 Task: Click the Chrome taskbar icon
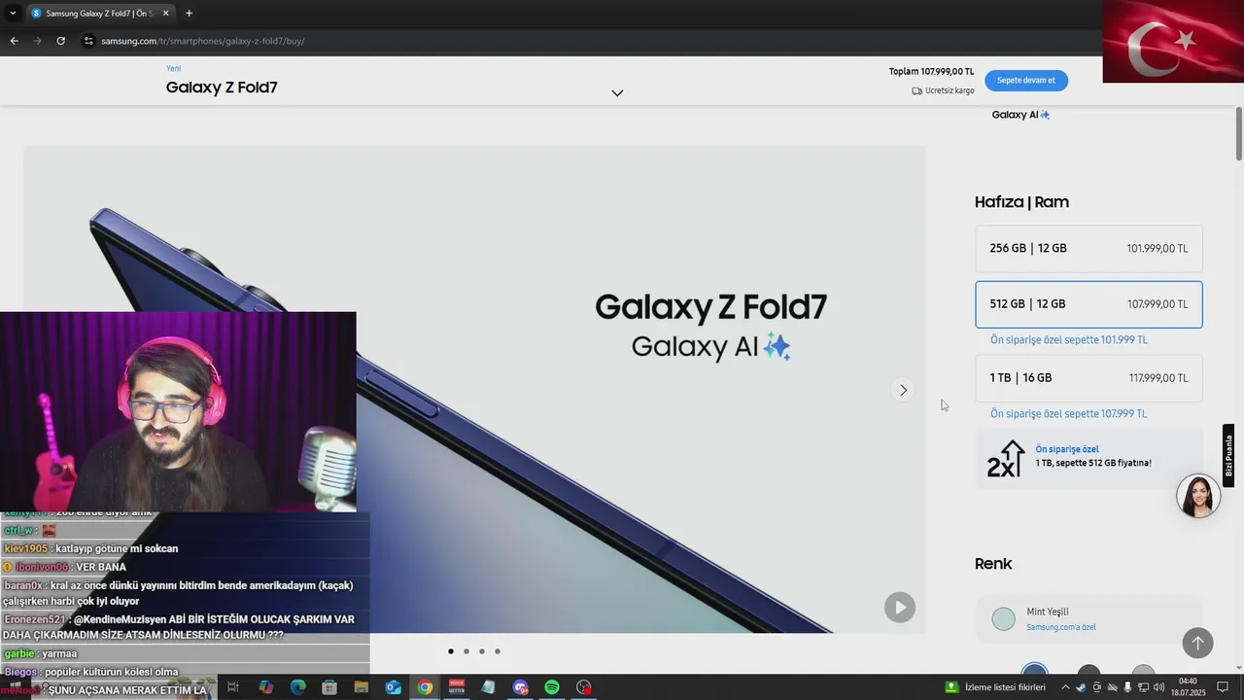(425, 687)
